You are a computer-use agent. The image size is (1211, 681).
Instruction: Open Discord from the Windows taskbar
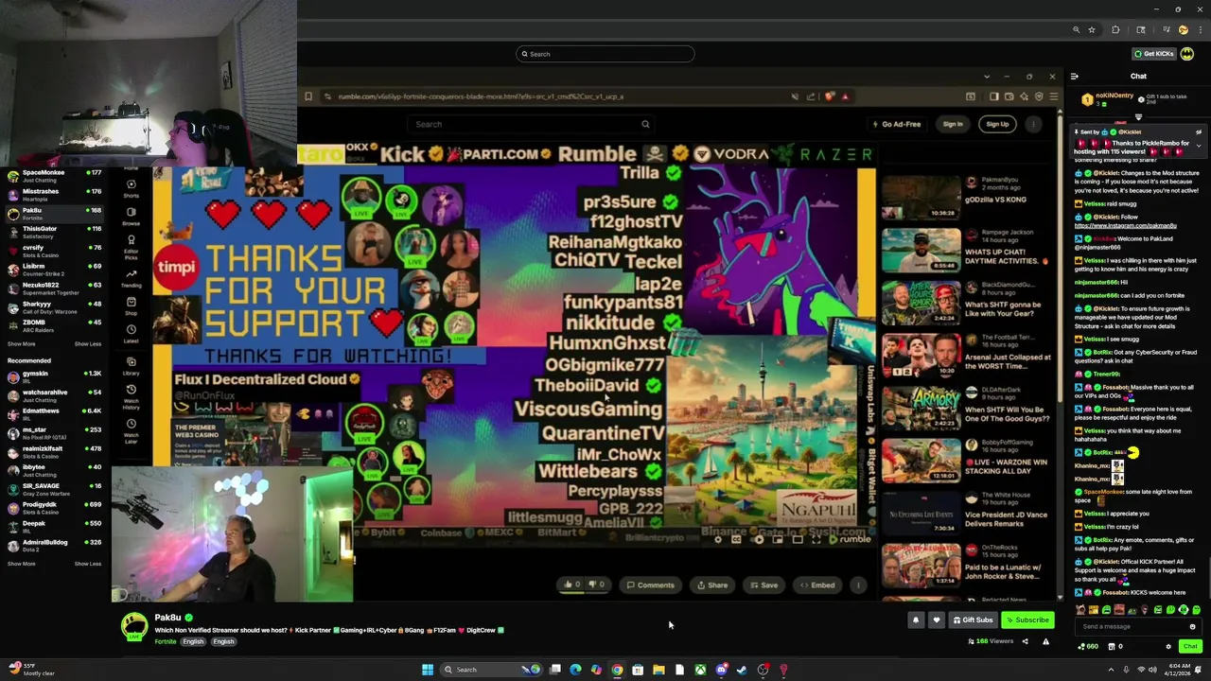(x=721, y=670)
